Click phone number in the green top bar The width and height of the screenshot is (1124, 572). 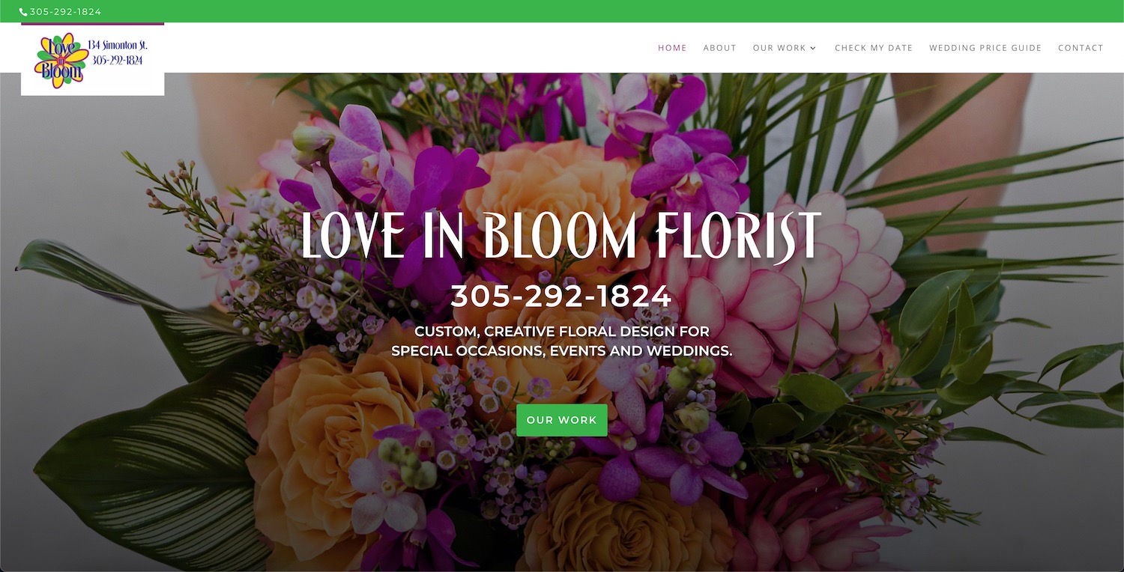(65, 12)
